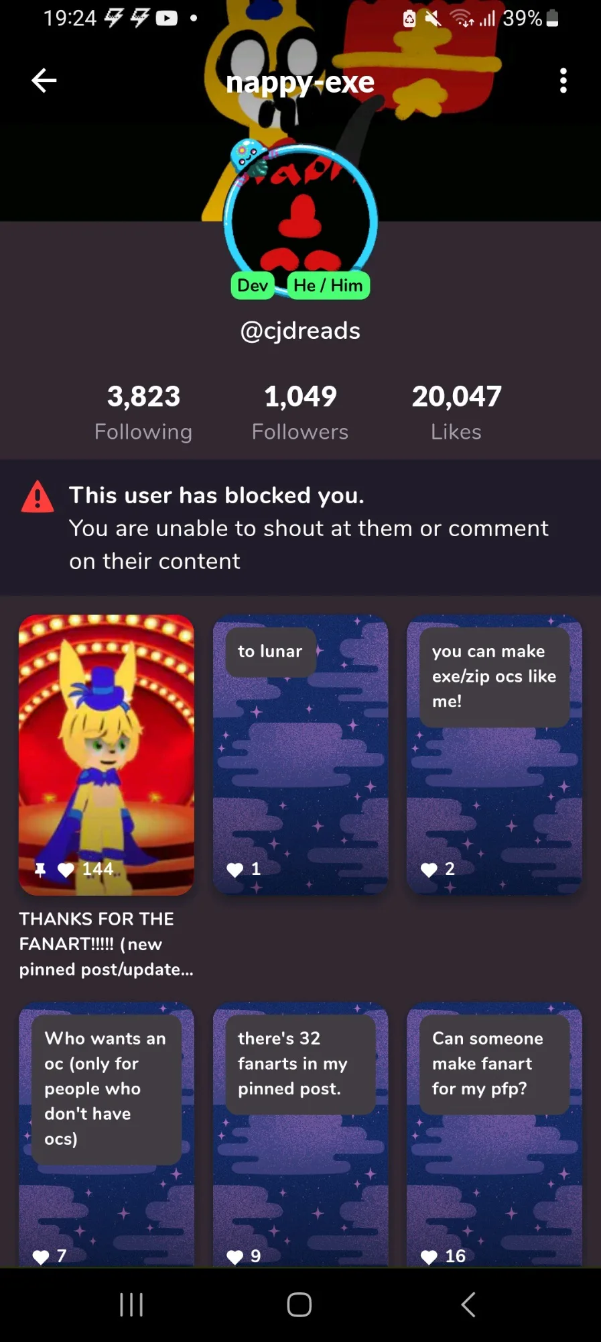The height and width of the screenshot is (1342, 601).
Task: Tap the heart on the "to lunar" post
Action: pos(235,870)
